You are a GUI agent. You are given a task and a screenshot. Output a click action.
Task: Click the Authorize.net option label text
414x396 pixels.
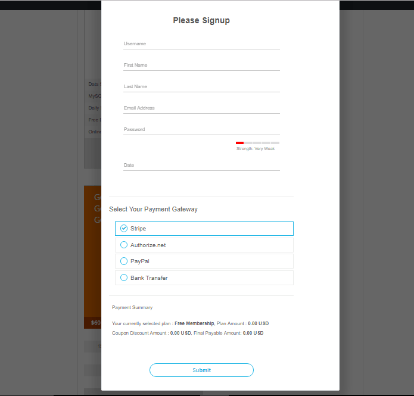pyautogui.click(x=148, y=245)
